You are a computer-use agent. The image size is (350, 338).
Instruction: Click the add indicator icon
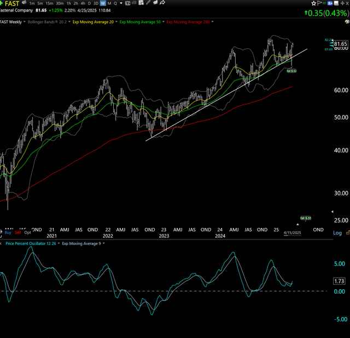coord(141,3)
